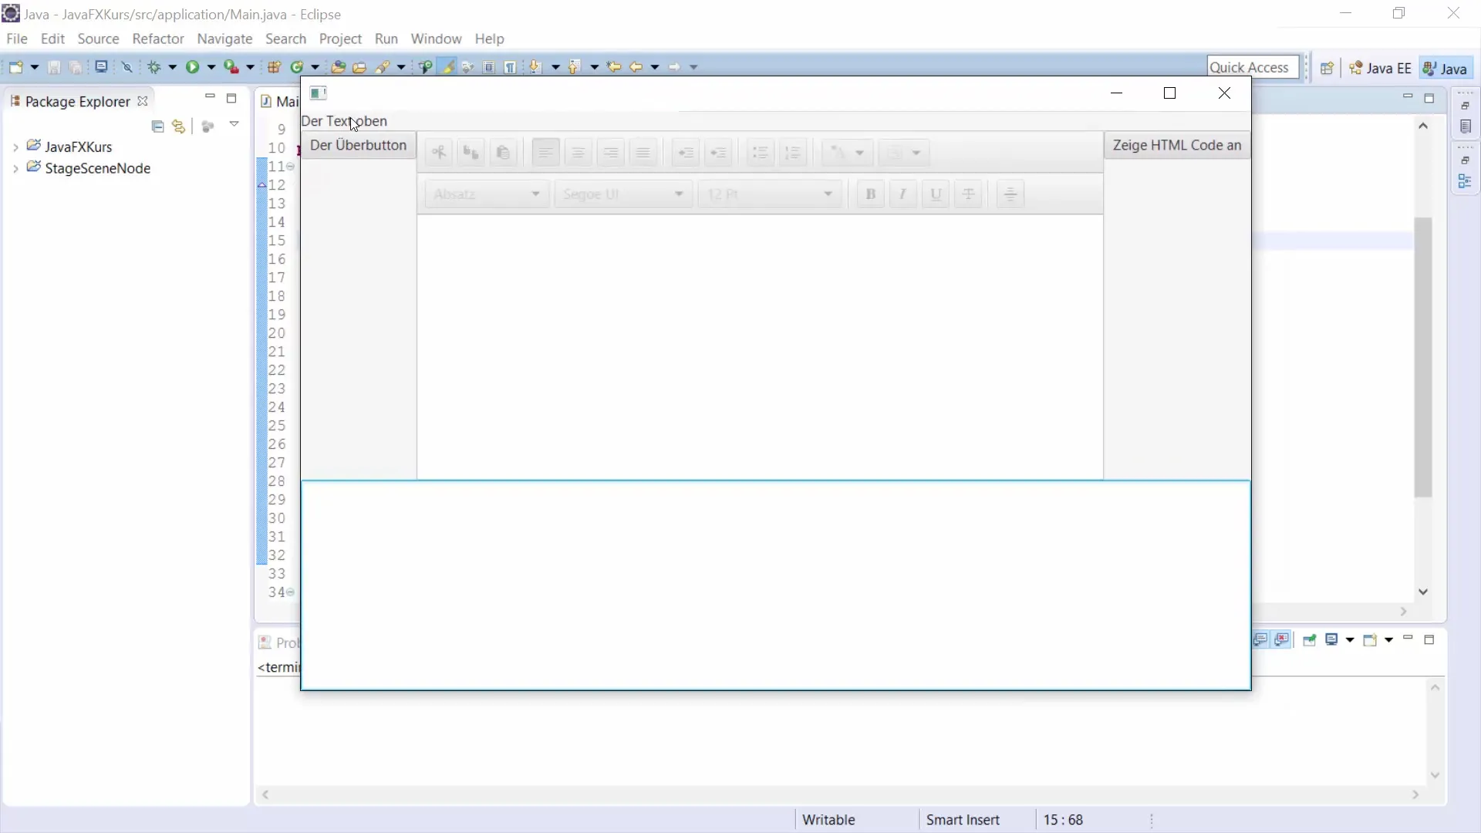Screen dimensions: 1481x833
Task: Click the Save icon in Eclipse toolbar
Action: pos(54,67)
